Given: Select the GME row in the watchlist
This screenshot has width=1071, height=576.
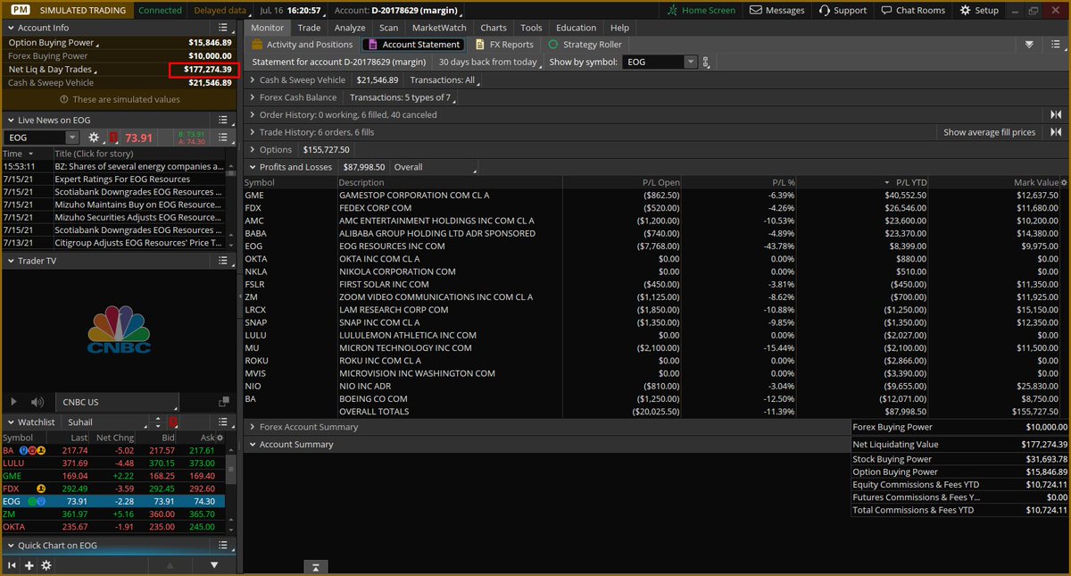Looking at the screenshot, I should coord(112,476).
